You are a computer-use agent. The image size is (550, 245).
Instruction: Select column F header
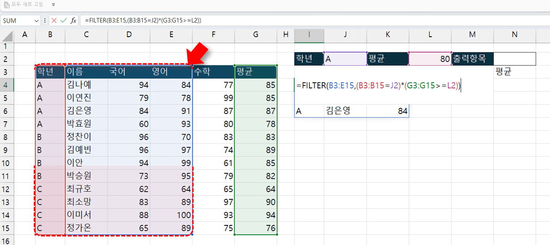click(x=213, y=35)
